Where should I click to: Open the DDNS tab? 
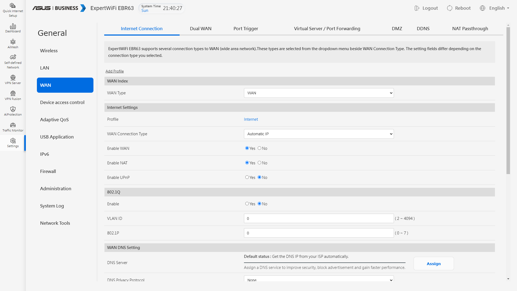pos(423,29)
